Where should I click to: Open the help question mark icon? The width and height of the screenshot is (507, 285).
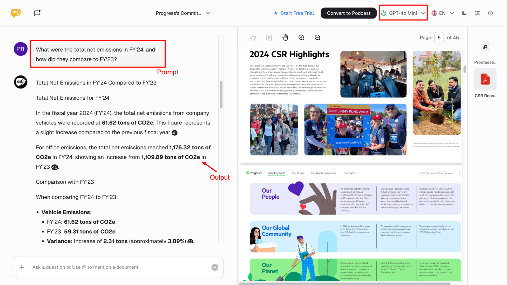(490, 13)
